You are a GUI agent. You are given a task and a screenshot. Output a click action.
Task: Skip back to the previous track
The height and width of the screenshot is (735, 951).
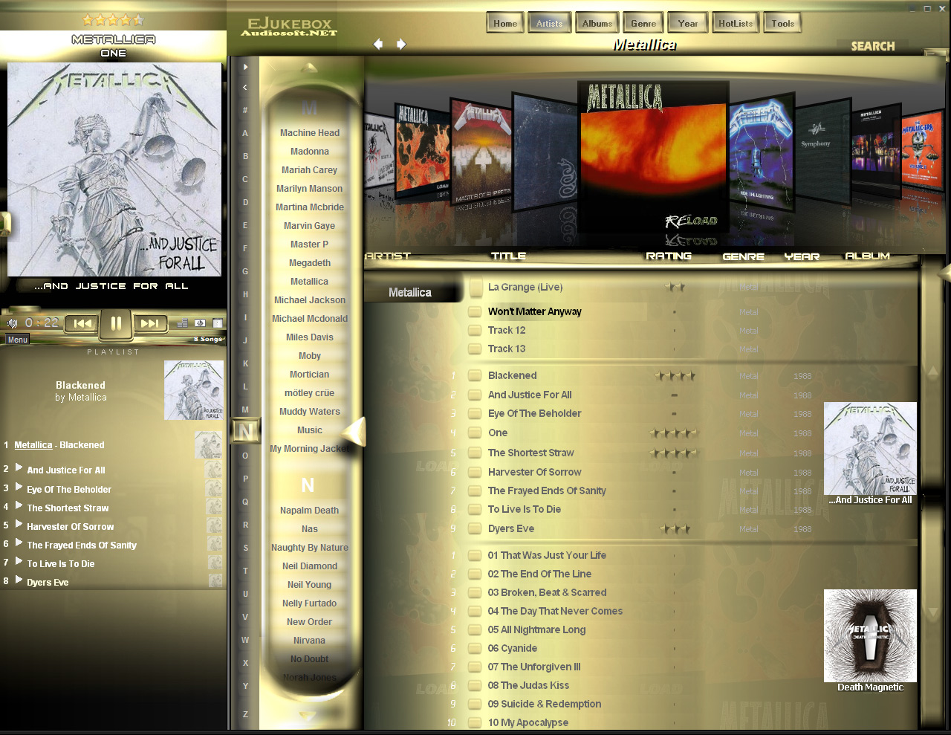point(82,323)
